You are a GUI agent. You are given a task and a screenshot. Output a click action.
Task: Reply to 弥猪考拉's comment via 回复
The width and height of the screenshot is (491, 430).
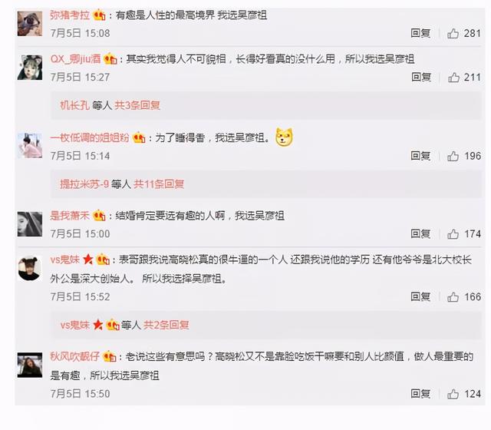(420, 33)
